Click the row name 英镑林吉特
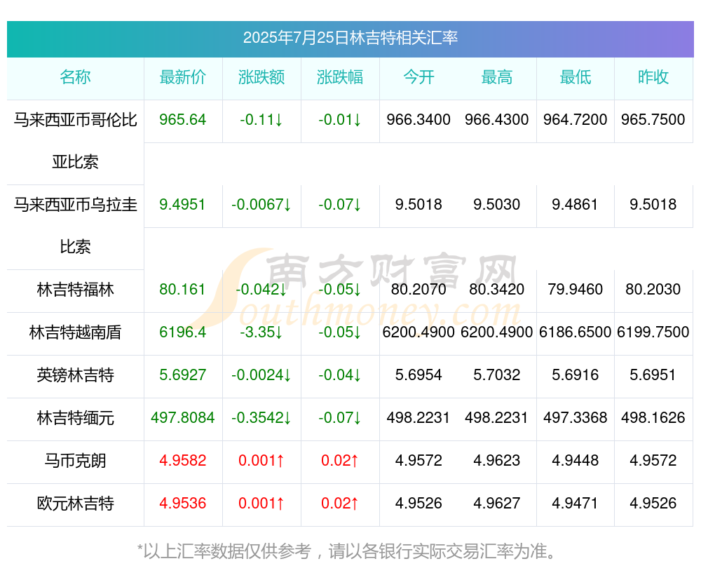 click(x=75, y=375)
